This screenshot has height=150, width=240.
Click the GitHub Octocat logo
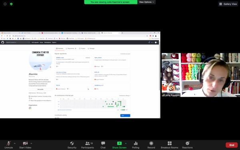pyautogui.click(x=3, y=42)
